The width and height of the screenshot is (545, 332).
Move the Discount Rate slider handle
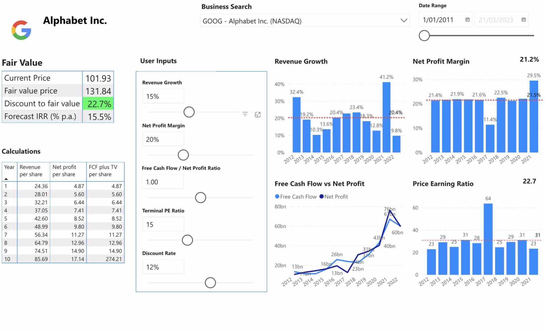pos(210,283)
